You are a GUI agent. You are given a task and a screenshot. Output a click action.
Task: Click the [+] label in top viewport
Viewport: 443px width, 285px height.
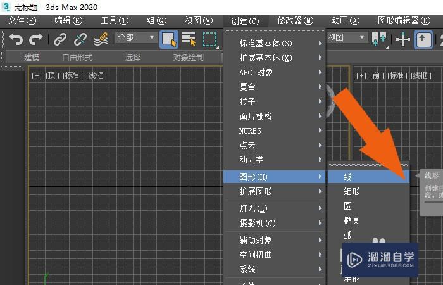click(37, 75)
